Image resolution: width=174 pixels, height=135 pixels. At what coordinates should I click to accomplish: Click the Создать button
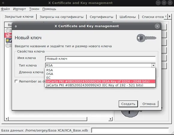tap(128, 104)
